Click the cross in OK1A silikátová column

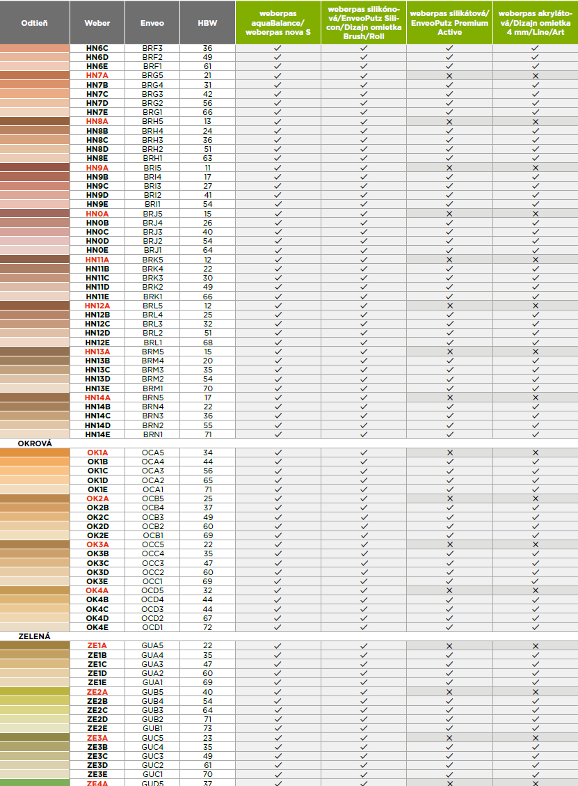(x=449, y=453)
